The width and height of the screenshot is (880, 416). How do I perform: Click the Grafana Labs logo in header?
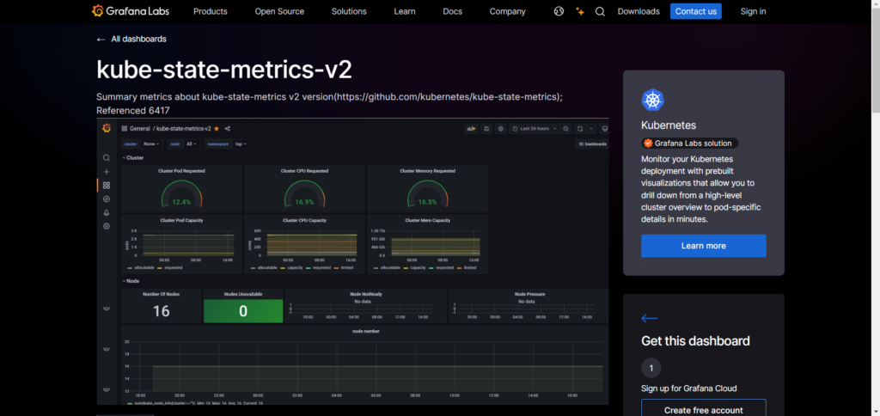(131, 11)
